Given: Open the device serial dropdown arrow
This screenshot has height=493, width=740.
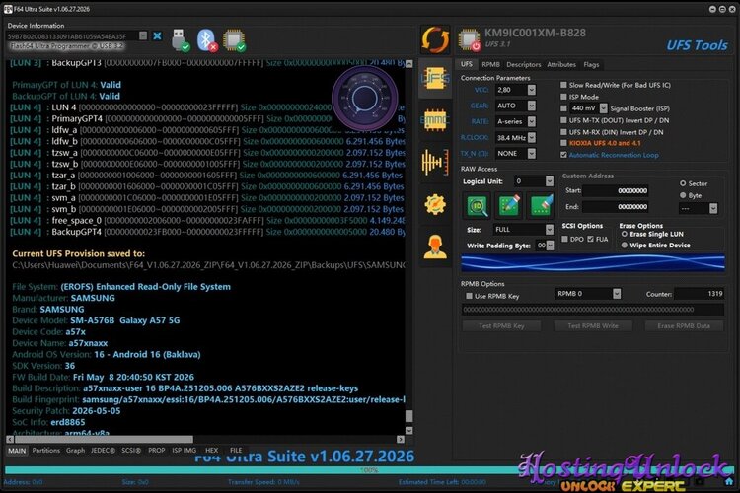Looking at the screenshot, I should point(143,35).
